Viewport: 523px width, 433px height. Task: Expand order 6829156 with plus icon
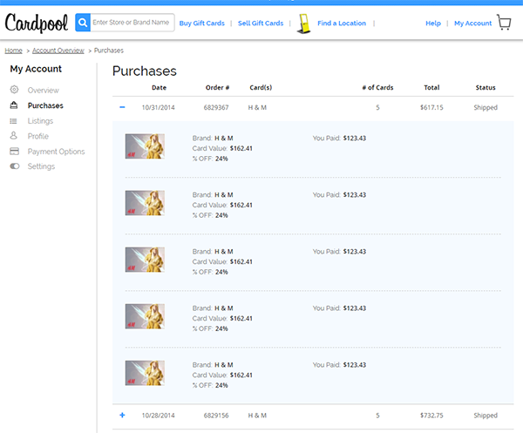point(122,415)
